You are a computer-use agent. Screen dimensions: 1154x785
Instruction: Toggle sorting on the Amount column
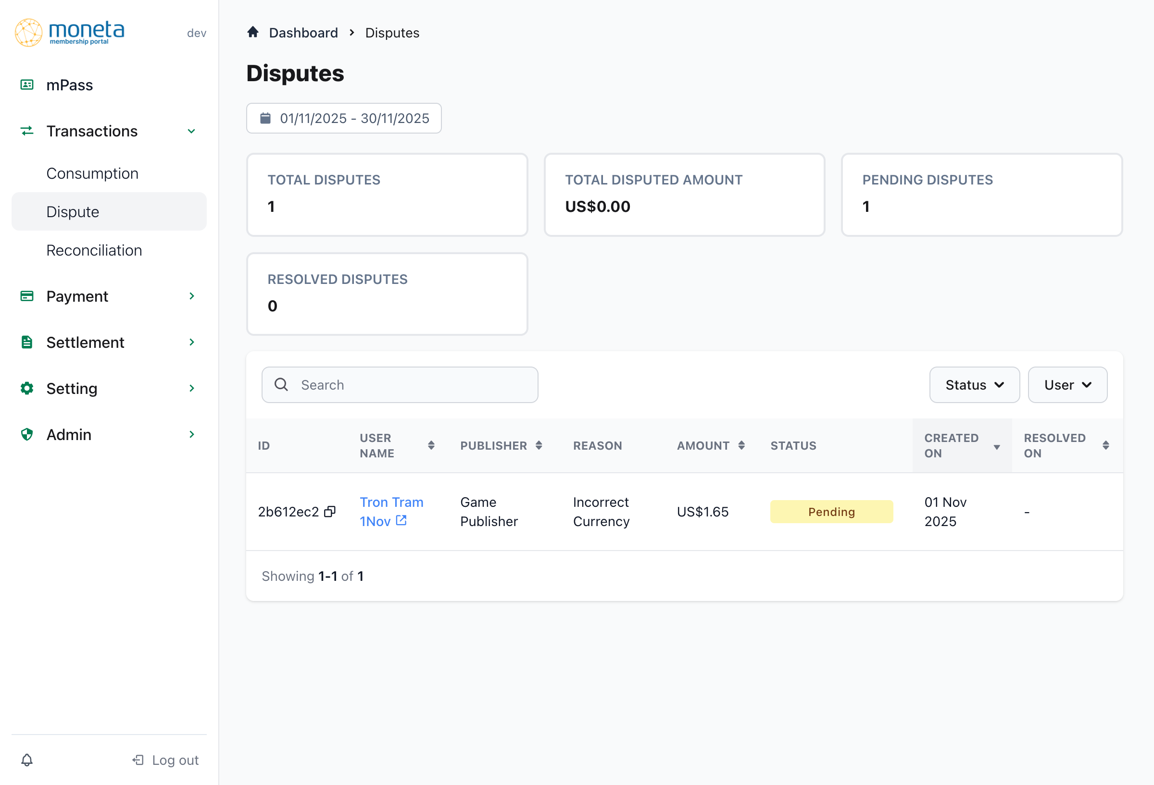pyautogui.click(x=741, y=445)
